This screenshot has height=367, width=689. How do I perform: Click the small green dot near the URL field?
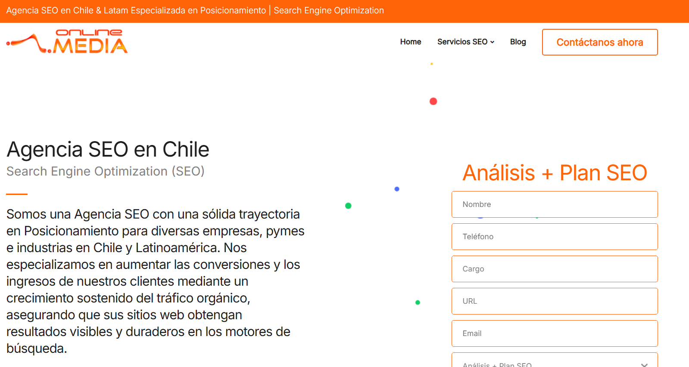[418, 302]
